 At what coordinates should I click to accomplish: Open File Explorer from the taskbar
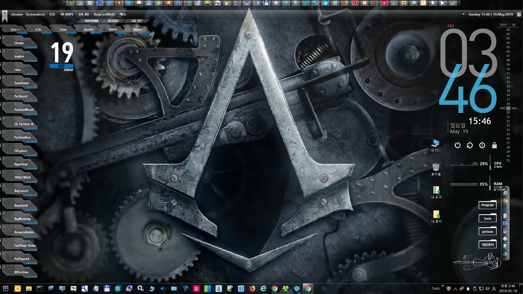point(29,289)
